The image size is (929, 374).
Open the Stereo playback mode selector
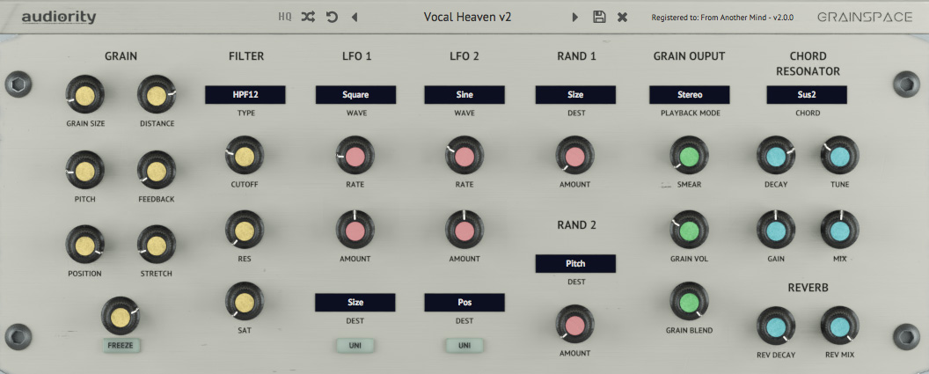click(690, 95)
